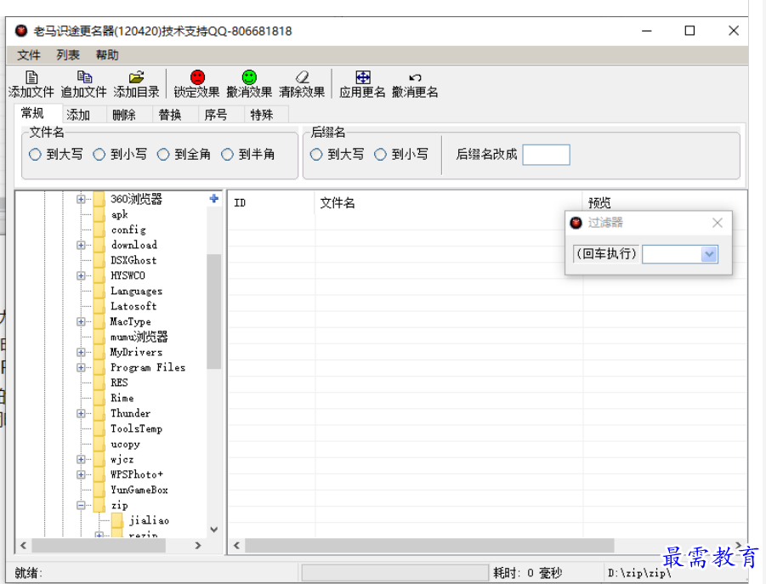
Task: Click the Append File (追加文件) toolbar icon
Action: 84,77
